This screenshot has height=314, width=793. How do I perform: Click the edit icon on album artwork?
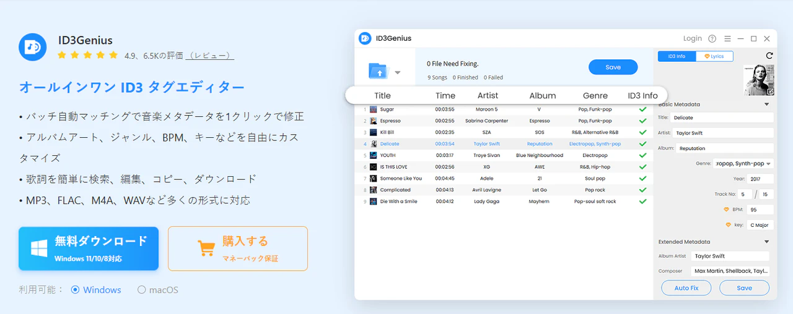770,92
